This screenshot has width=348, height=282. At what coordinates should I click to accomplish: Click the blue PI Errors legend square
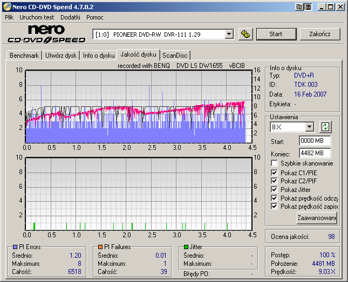(x=15, y=247)
